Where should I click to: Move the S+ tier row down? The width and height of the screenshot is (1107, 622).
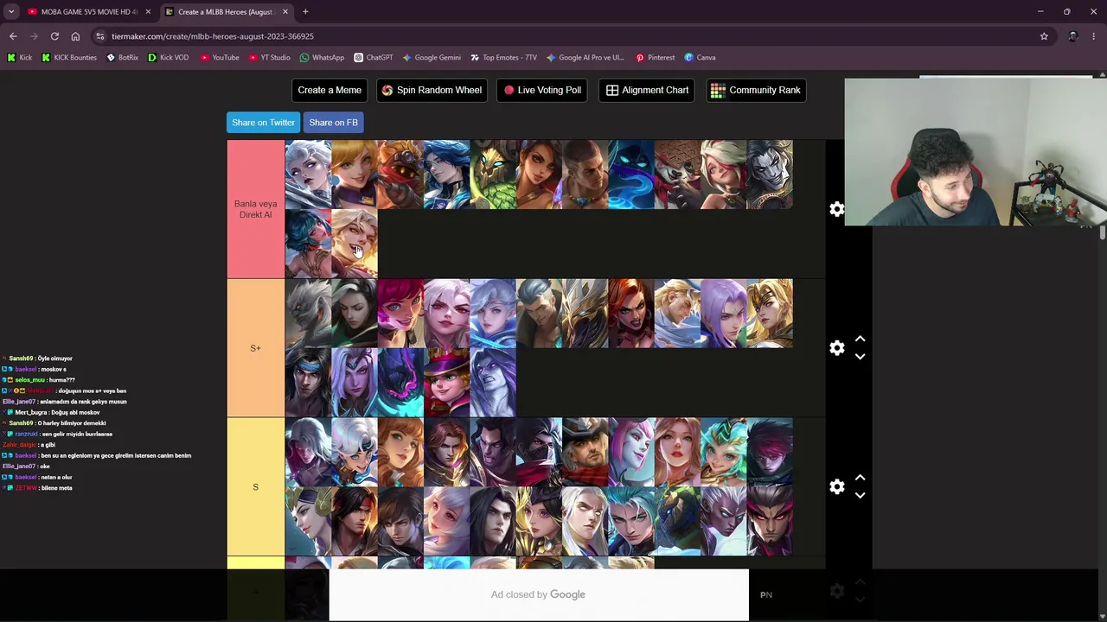[860, 356]
